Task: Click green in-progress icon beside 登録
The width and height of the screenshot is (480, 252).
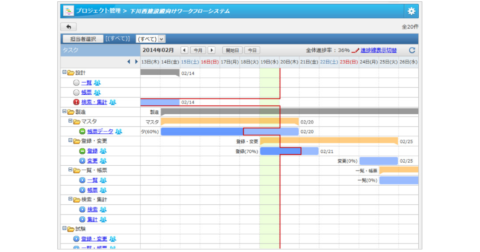Action: [x=82, y=151]
